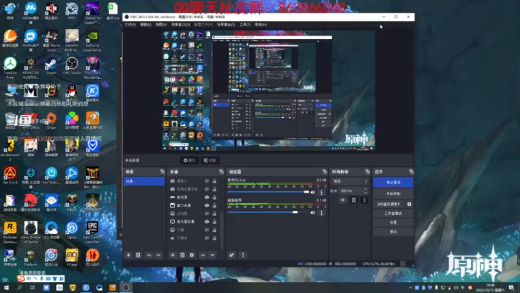Image resolution: width=520 pixels, height=293 pixels.
Task: Toggle lock on last text source row
Action: tap(214, 238)
